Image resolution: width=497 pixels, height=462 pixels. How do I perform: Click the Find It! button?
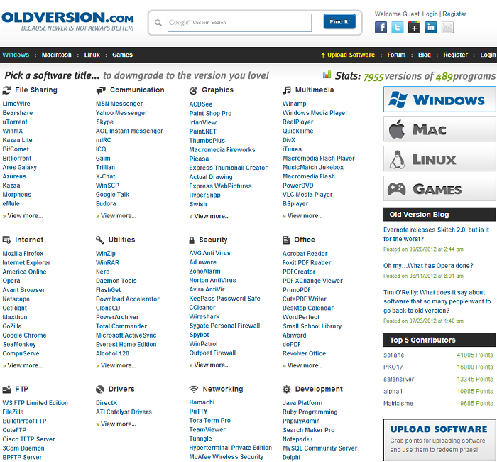click(339, 21)
